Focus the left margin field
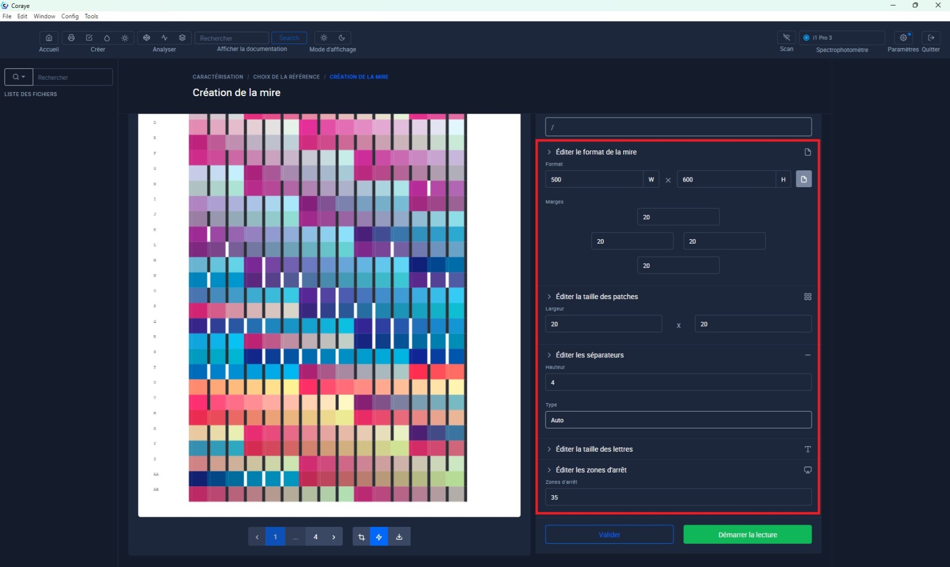This screenshot has height=567, width=950. click(632, 241)
